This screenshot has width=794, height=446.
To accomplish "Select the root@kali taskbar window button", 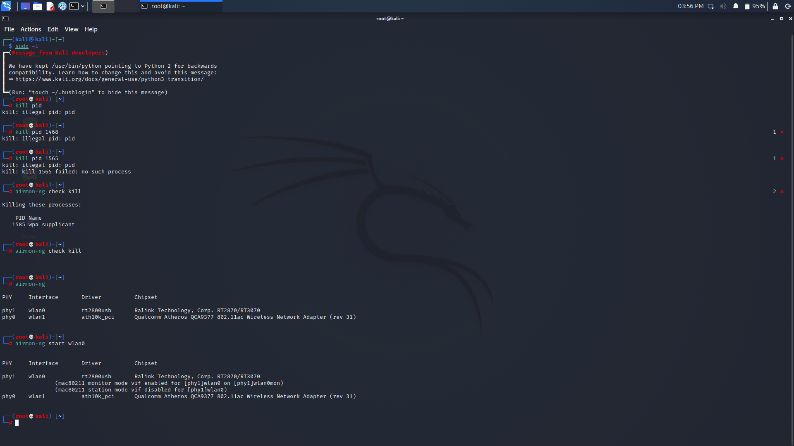I will pos(181,6).
